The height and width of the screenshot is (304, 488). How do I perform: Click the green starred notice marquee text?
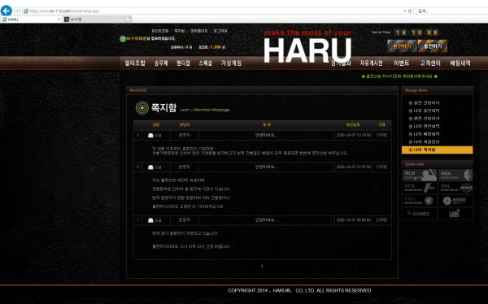coord(399,76)
